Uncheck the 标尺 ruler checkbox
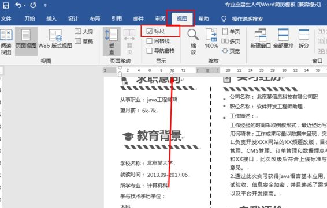The width and height of the screenshot is (327, 208). pos(149,32)
